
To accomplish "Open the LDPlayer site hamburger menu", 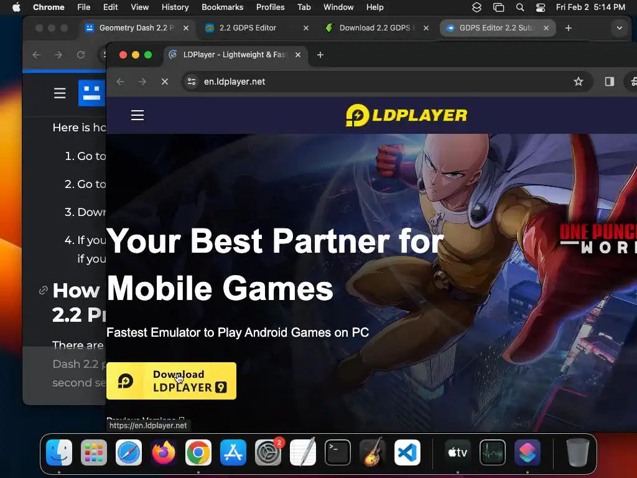I will click(x=137, y=115).
